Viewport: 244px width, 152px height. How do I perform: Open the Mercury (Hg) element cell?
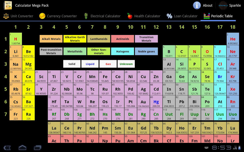click(x=156, y=102)
